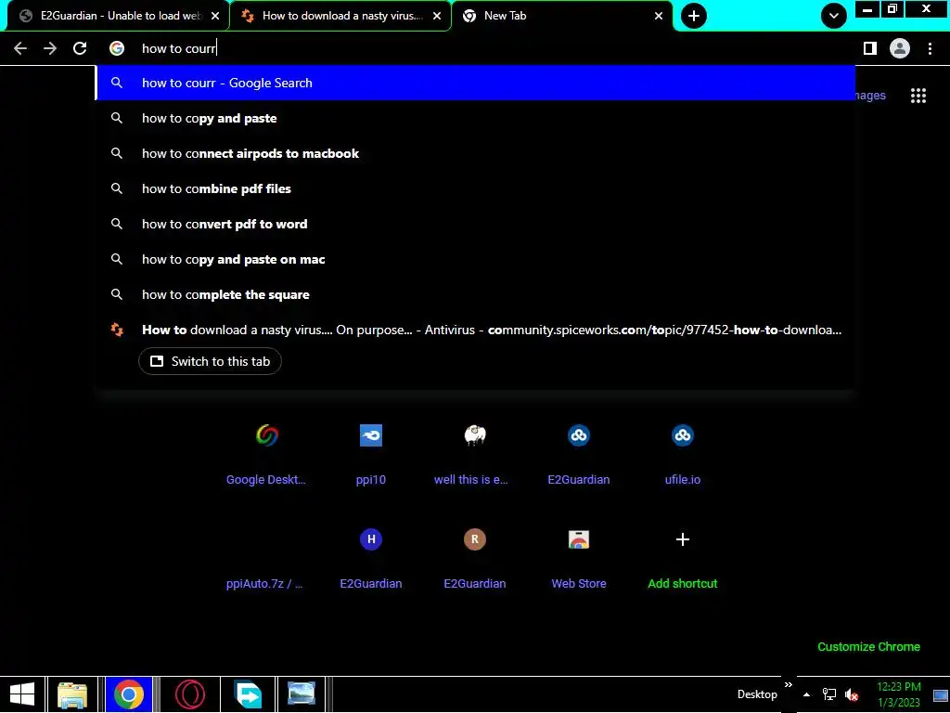The height and width of the screenshot is (713, 950).
Task: Open the picture viewer taskbar icon
Action: click(x=302, y=694)
